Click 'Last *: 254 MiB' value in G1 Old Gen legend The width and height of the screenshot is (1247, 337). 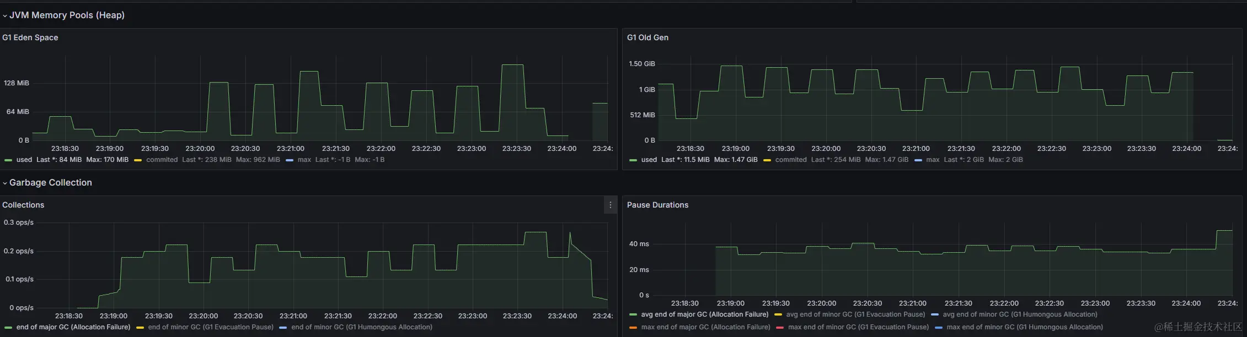pyautogui.click(x=836, y=160)
